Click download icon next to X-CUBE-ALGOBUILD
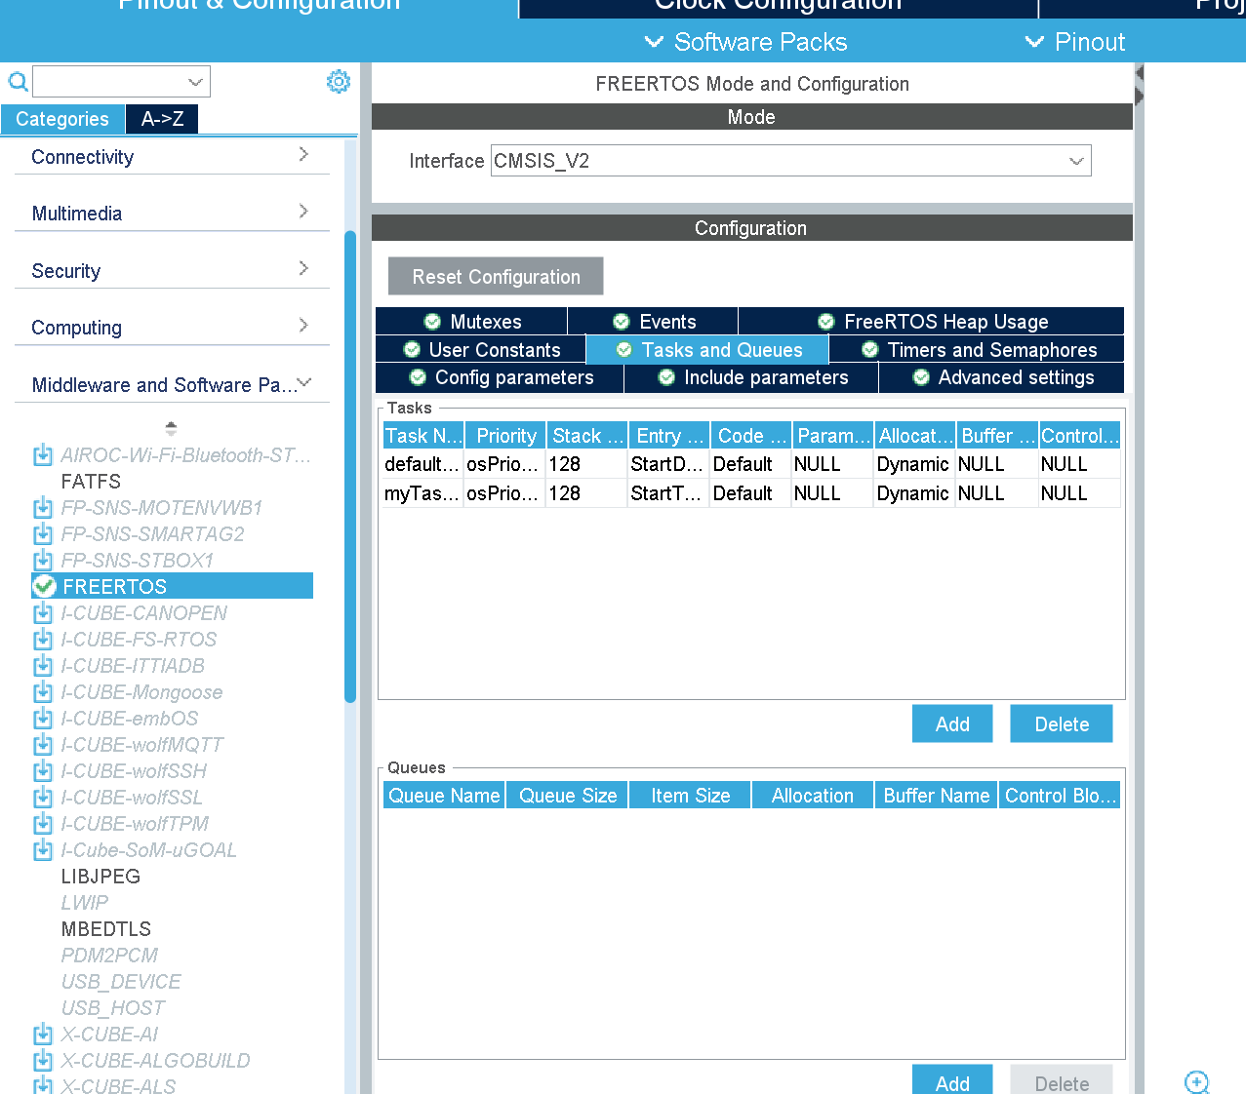 43,1061
